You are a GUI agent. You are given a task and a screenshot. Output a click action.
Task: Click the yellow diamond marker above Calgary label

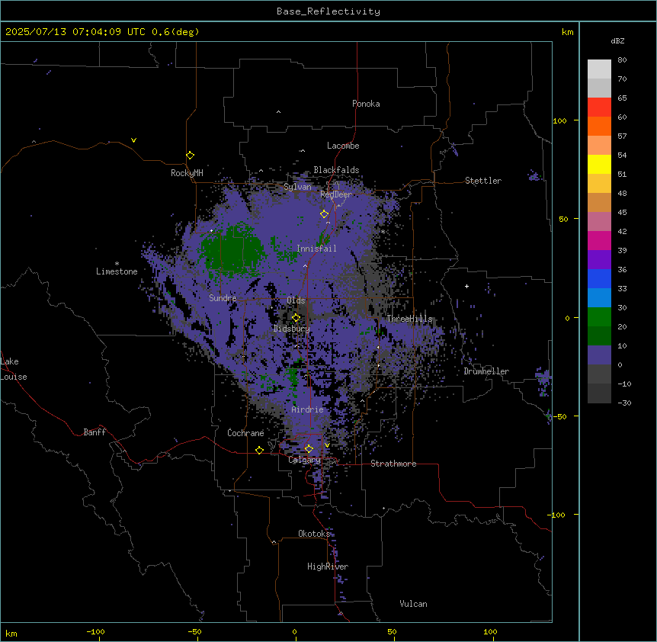coord(309,449)
